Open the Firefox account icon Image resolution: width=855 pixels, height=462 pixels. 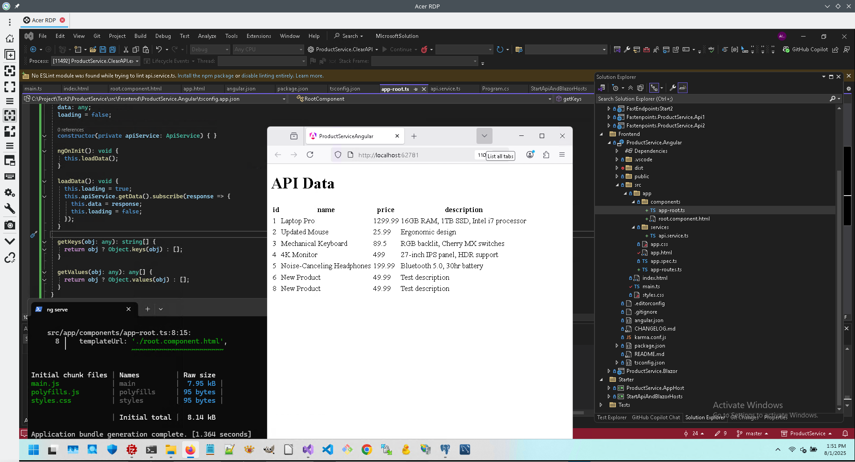pyautogui.click(x=530, y=155)
